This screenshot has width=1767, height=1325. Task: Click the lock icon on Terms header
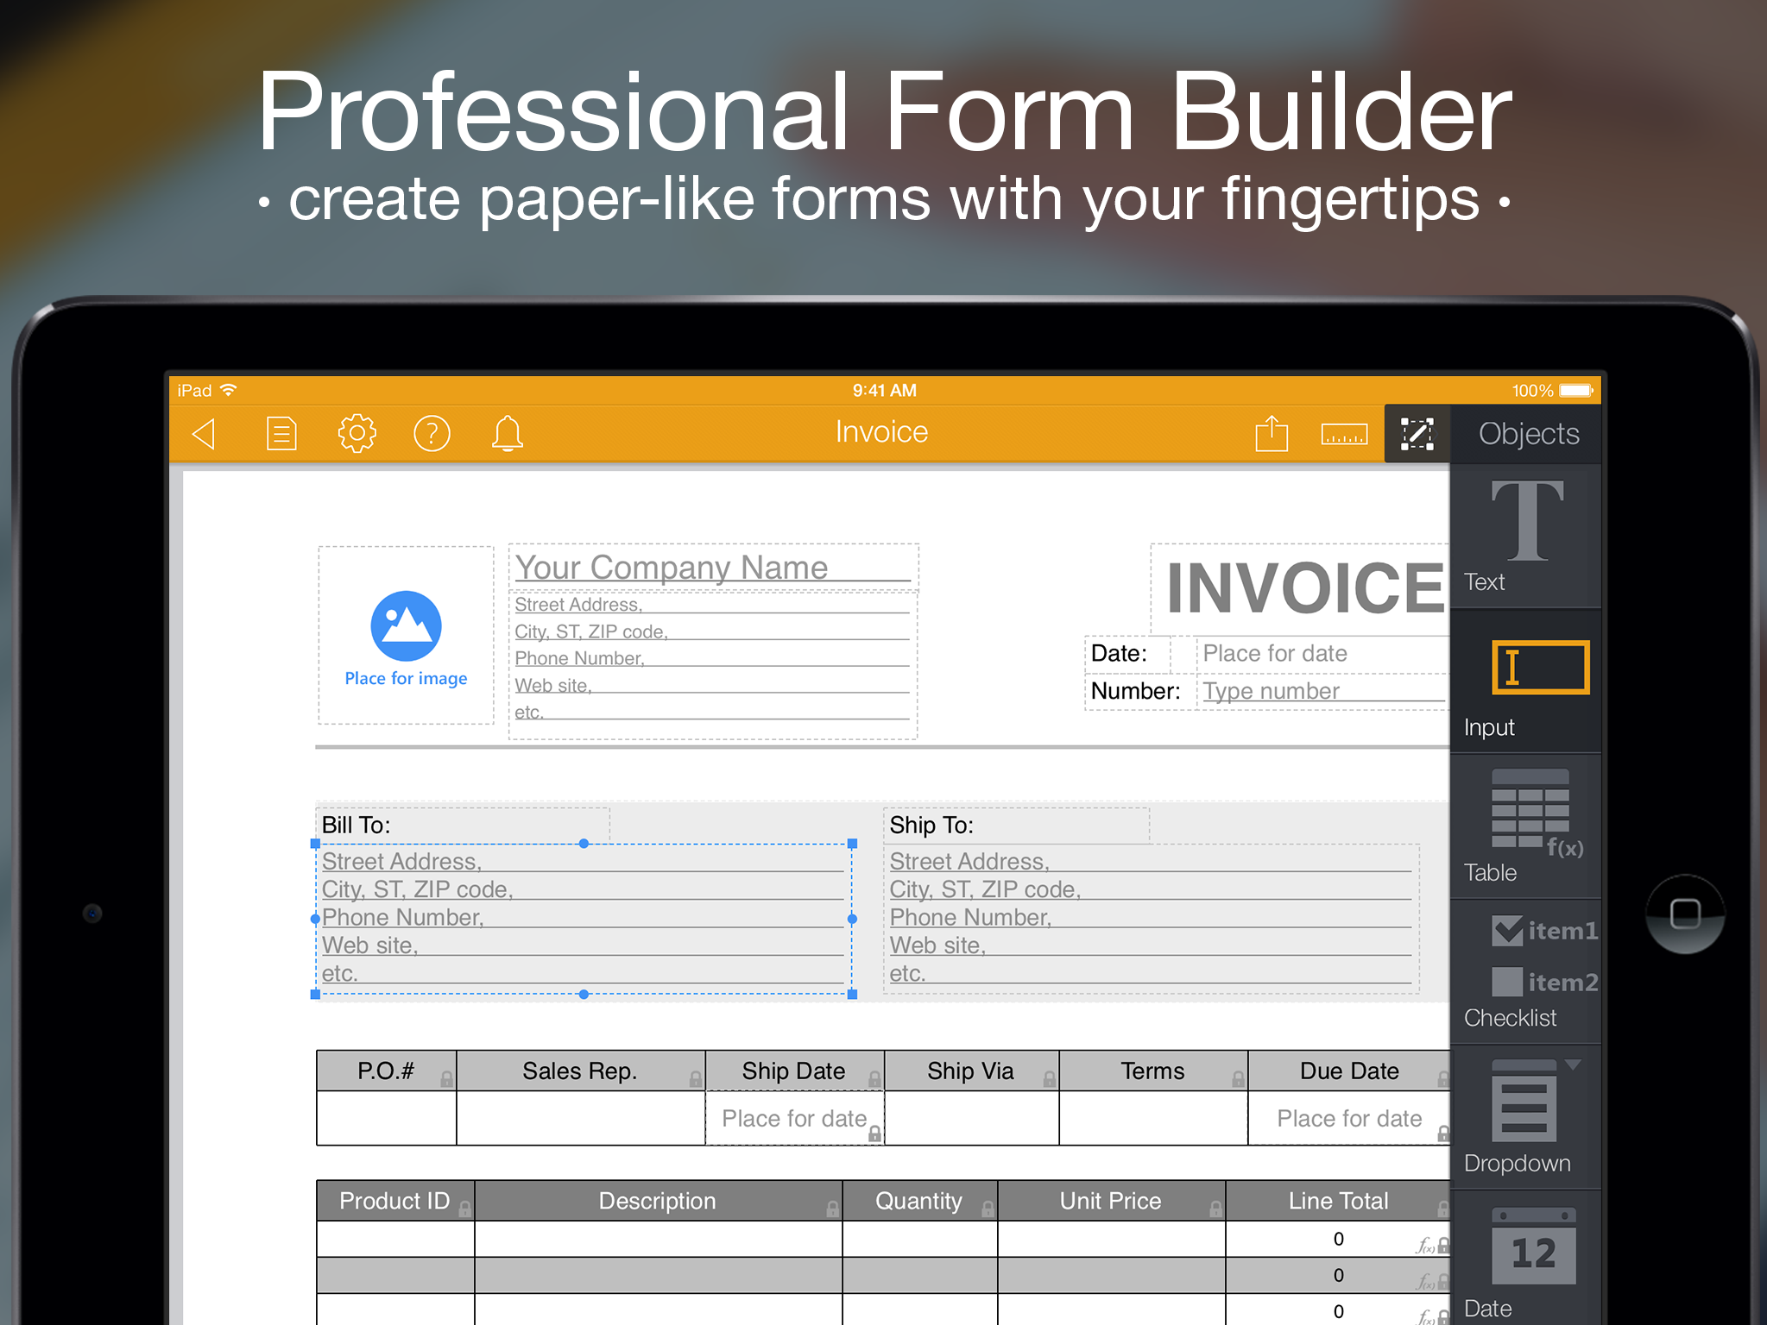[x=1238, y=1079]
